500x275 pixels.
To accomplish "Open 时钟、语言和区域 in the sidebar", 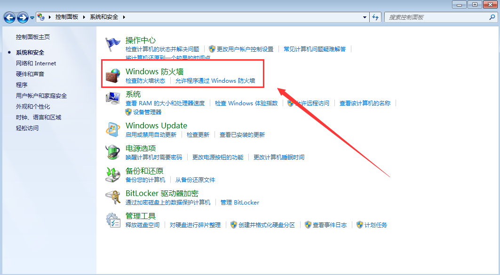I will tap(39, 118).
